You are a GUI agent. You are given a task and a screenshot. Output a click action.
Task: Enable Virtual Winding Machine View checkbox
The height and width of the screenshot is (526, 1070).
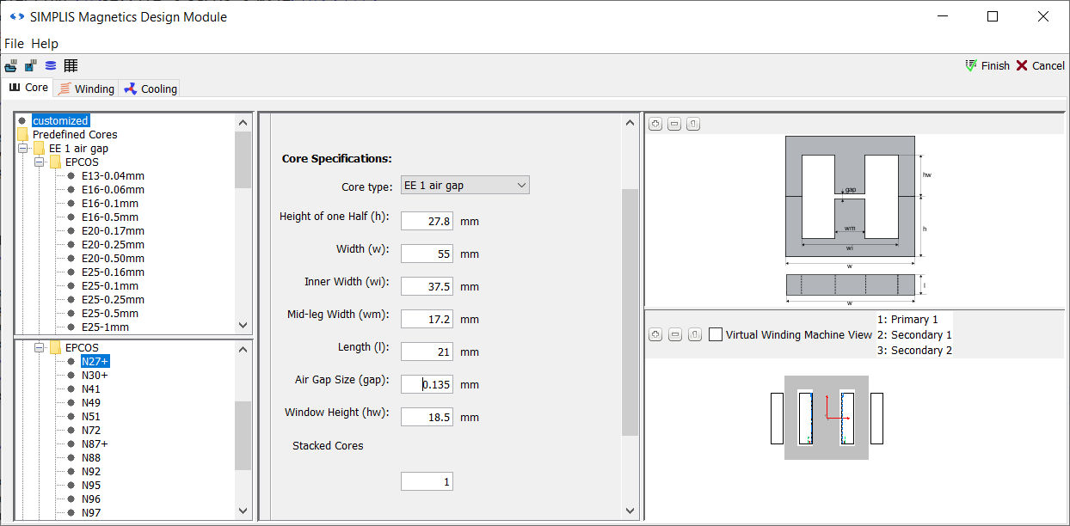(x=716, y=335)
